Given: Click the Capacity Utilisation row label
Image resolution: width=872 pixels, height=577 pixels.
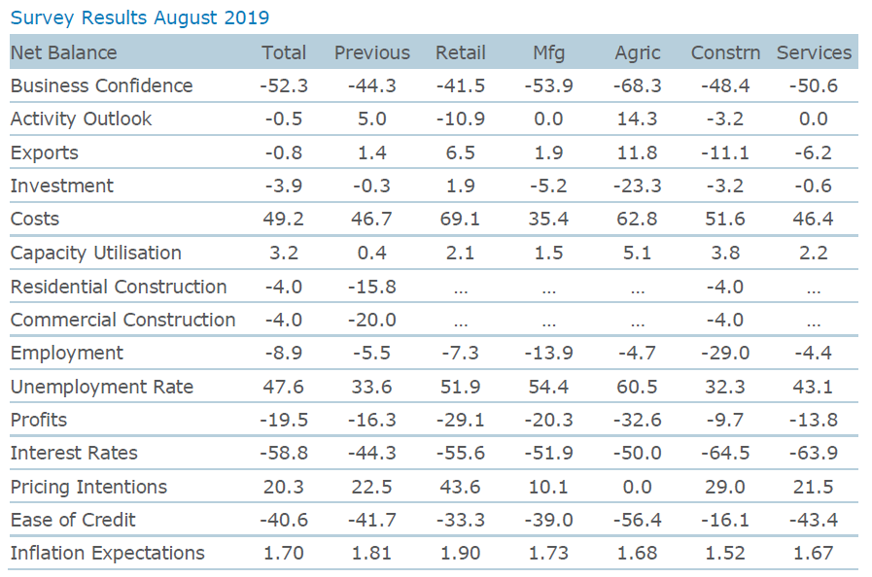Looking at the screenshot, I should click(95, 253).
